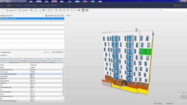The height and width of the screenshot is (105, 187).
Task: Click the blue clock-like toolbar icon
Action: [x=40, y=10]
